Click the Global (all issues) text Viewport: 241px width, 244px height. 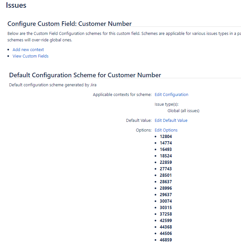(183, 111)
